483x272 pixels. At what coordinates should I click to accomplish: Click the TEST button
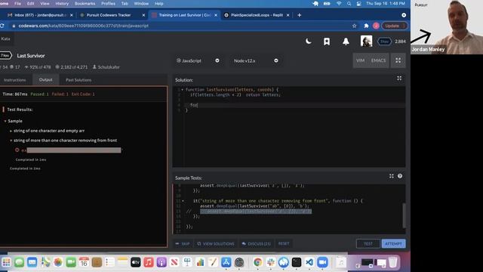pyautogui.click(x=368, y=243)
